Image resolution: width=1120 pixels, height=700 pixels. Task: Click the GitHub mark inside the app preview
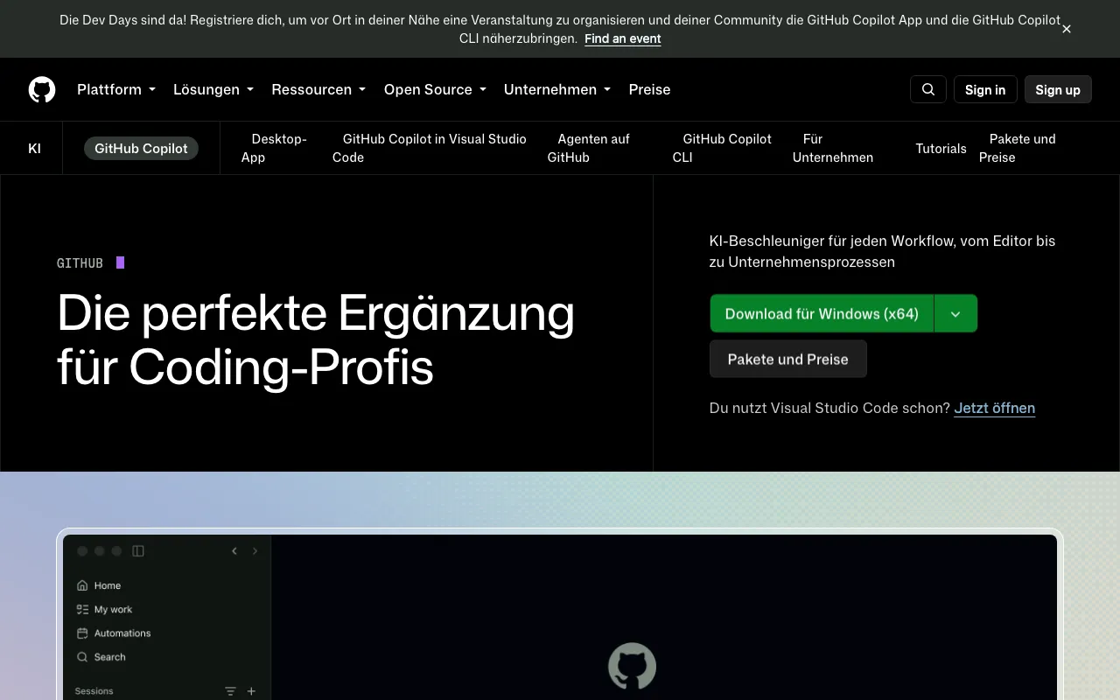632,667
